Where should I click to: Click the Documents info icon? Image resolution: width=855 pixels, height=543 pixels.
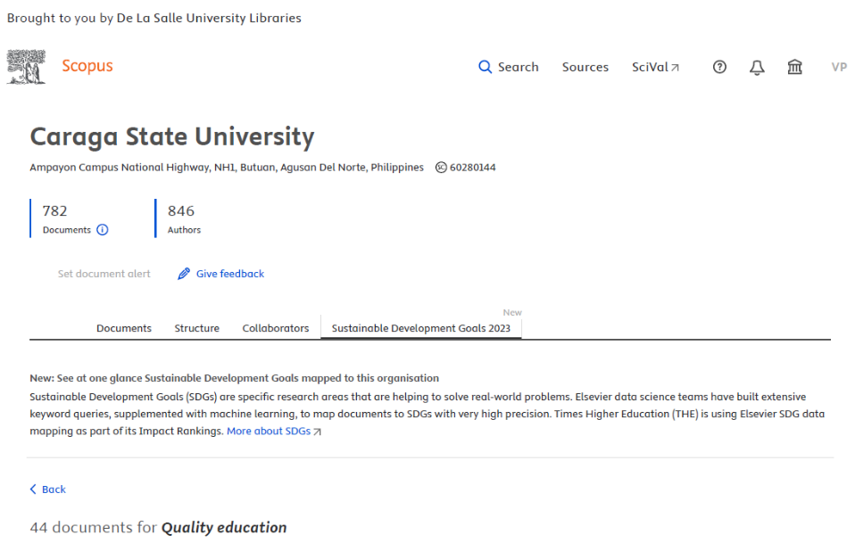point(103,230)
